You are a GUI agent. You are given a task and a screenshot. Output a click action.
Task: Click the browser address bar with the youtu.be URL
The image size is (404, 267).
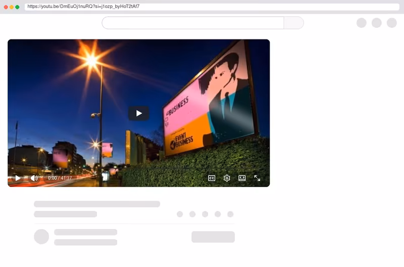pyautogui.click(x=212, y=7)
